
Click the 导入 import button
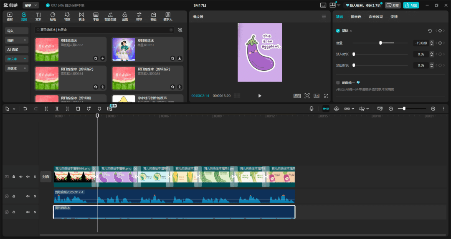[17, 31]
